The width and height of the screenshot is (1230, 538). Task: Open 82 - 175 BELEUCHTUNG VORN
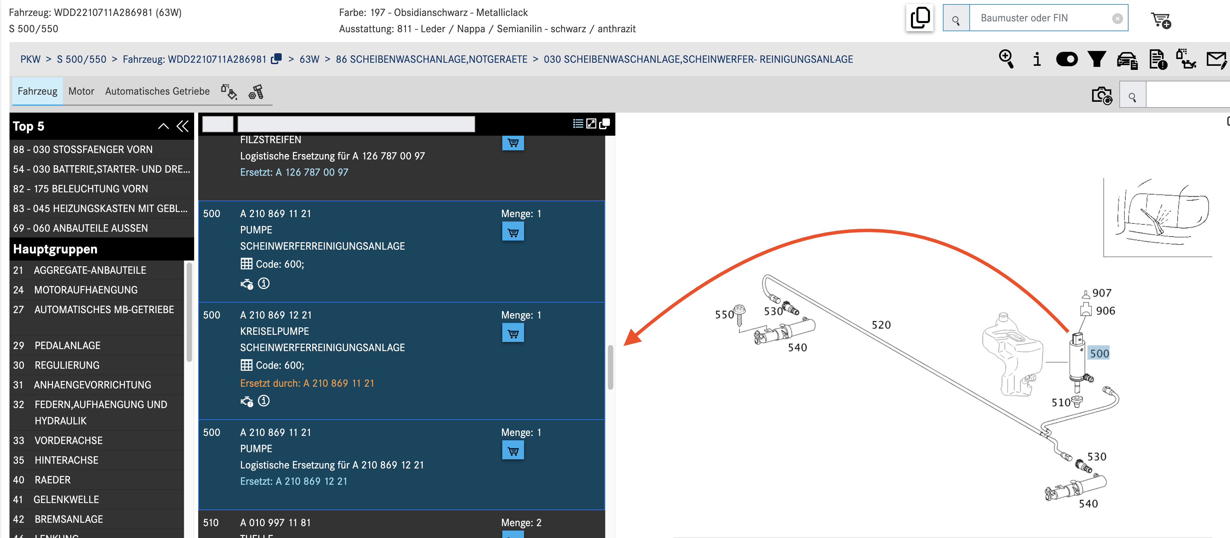click(101, 189)
